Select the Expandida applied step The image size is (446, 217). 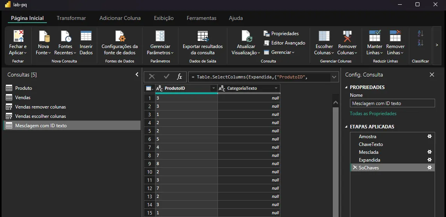click(x=392, y=160)
